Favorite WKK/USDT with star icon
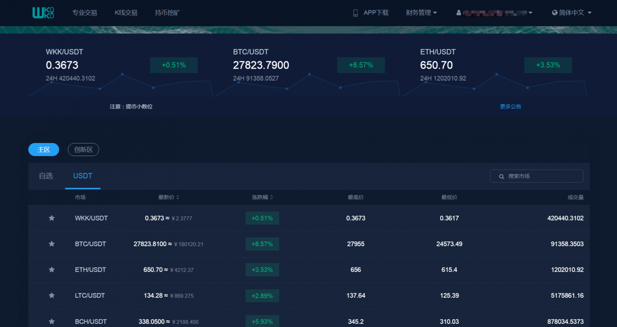This screenshot has width=617, height=327. click(x=51, y=218)
